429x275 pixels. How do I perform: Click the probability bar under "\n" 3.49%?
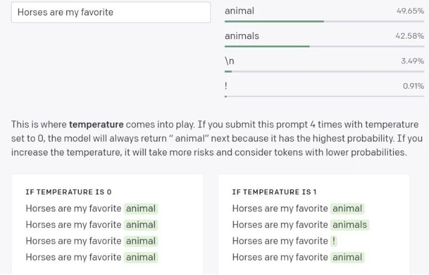click(x=324, y=71)
